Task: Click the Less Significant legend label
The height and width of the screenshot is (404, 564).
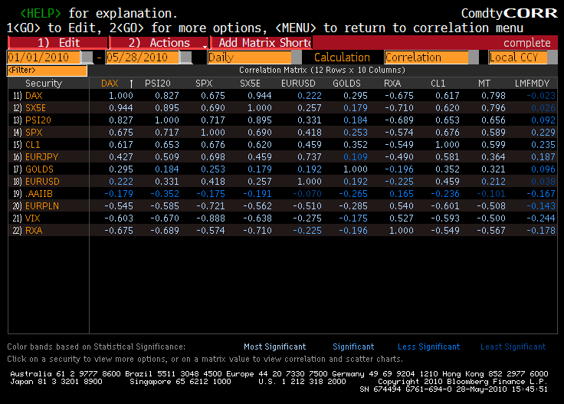Action: 429,347
